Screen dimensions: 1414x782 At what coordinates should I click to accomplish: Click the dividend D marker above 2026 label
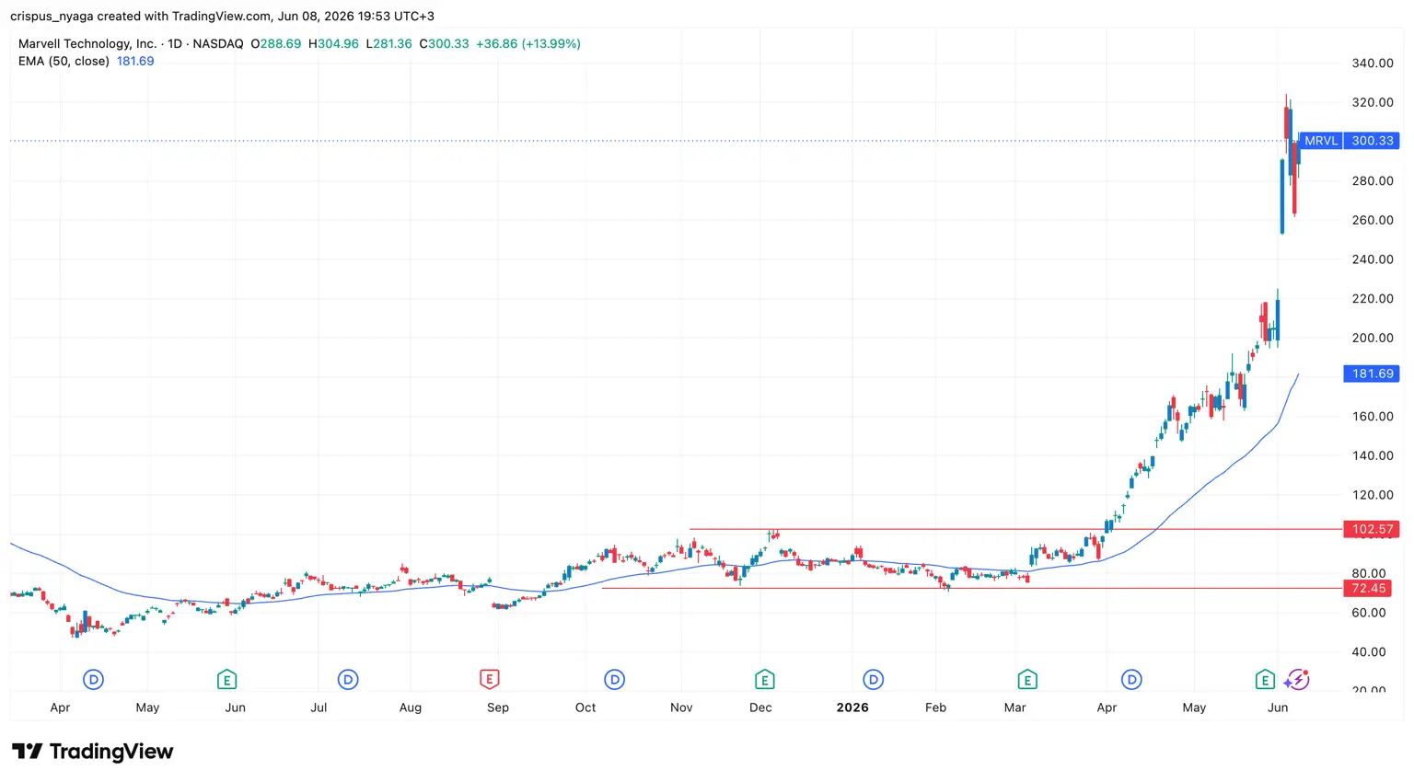873,680
